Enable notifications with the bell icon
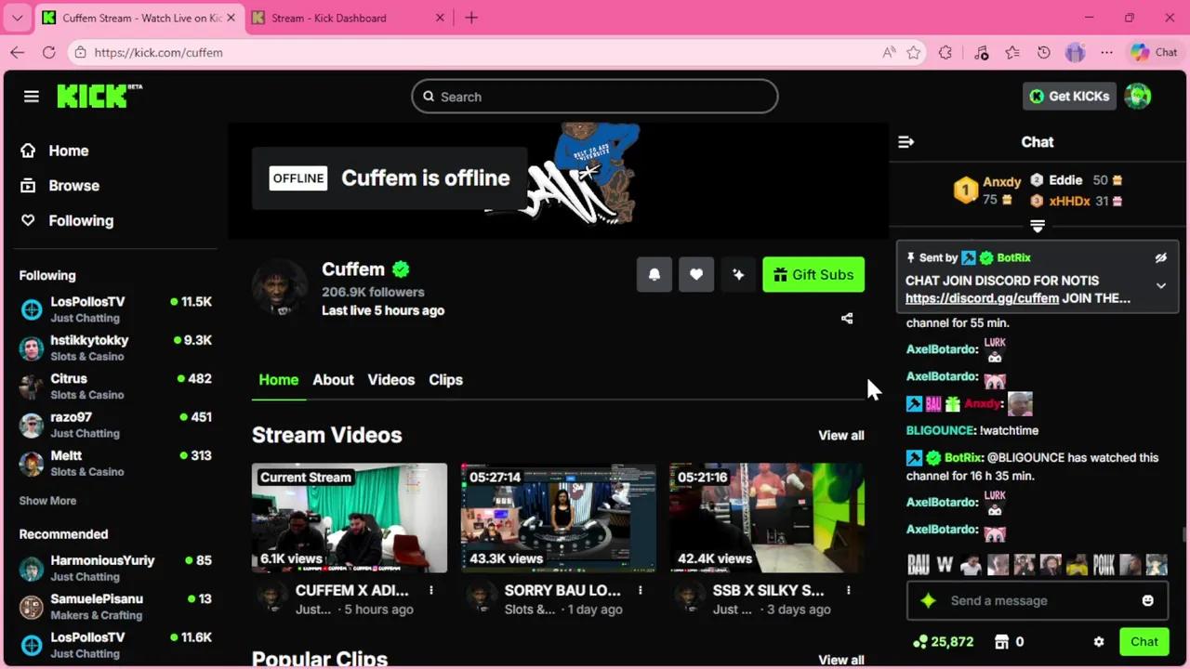Image resolution: width=1190 pixels, height=669 pixels. click(654, 274)
